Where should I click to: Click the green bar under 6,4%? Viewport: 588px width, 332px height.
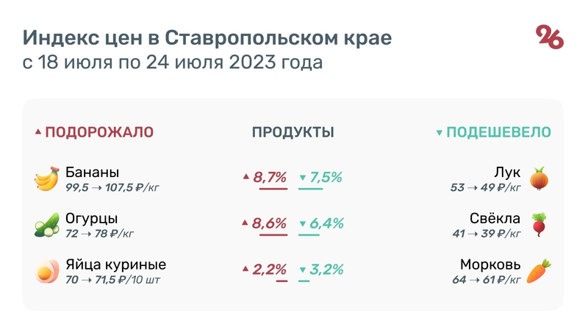click(x=309, y=235)
